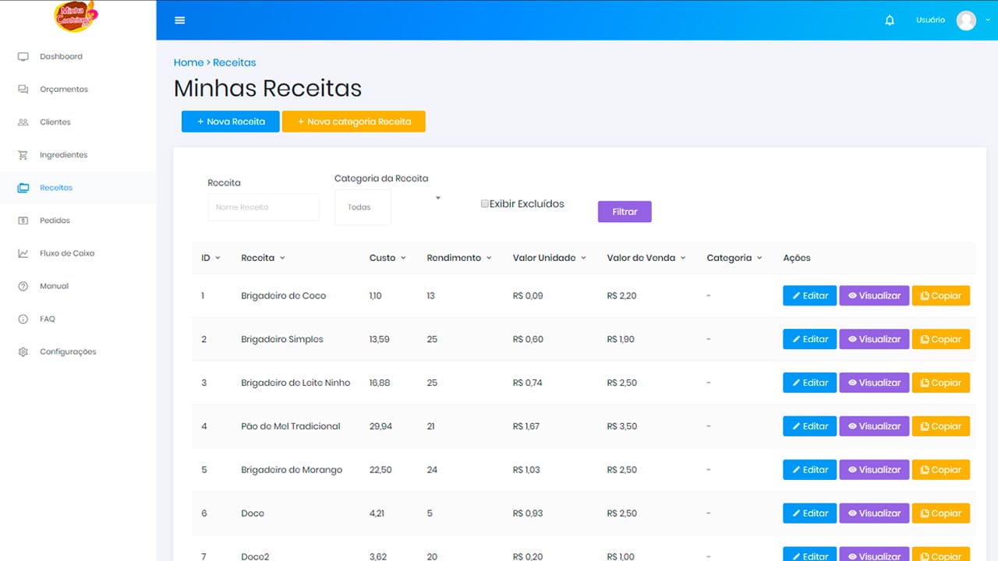Image resolution: width=998 pixels, height=561 pixels.
Task: Sort by Valor de Venda column
Action: tap(646, 258)
